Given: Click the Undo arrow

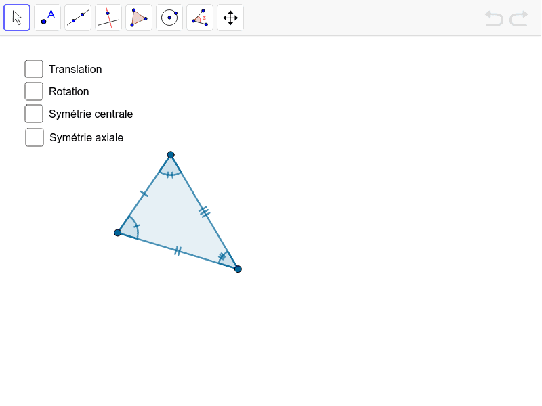Looking at the screenshot, I should point(494,18).
